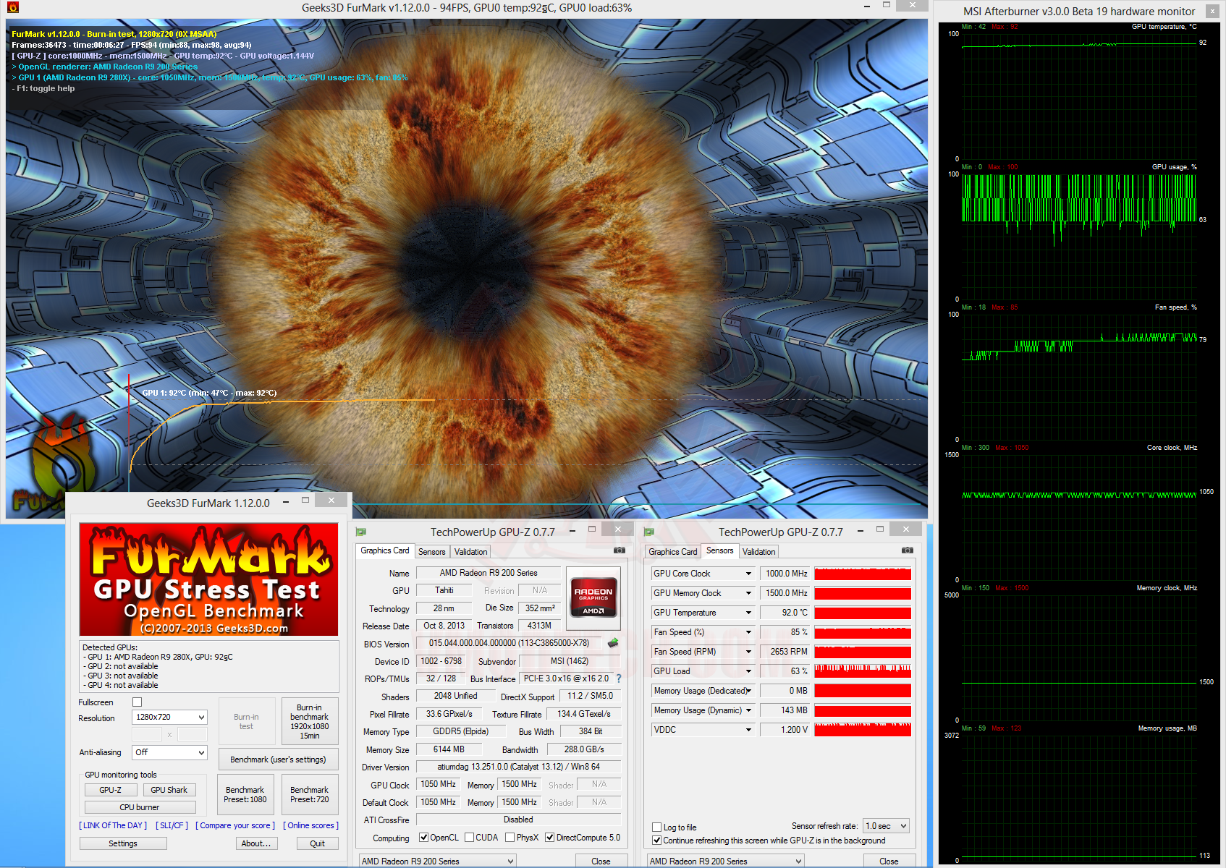Click the Radeon Graphics AMD logo
Screen dimensions: 1226x868
(593, 597)
